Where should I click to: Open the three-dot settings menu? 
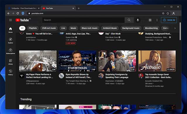[x=157, y=20]
